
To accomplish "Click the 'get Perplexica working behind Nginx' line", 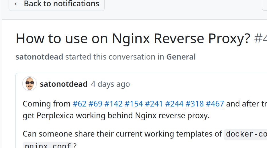I will [x=116, y=116].
